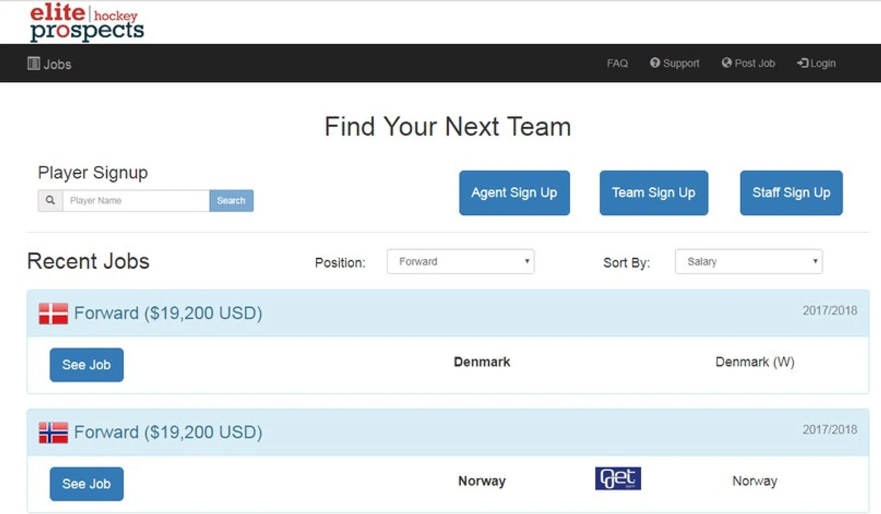This screenshot has width=881, height=514.
Task: Click Team Sign Up button
Action: 654,192
